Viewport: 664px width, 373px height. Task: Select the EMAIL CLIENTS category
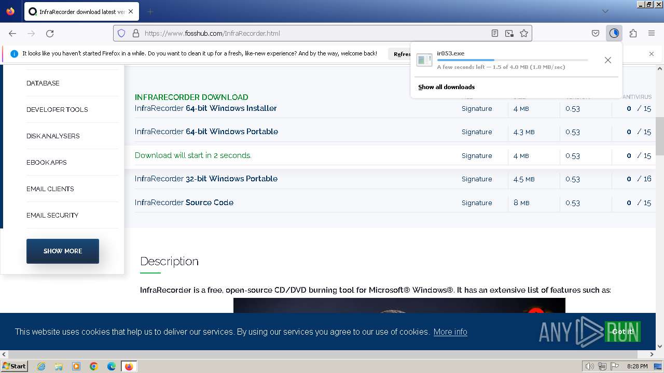[50, 189]
